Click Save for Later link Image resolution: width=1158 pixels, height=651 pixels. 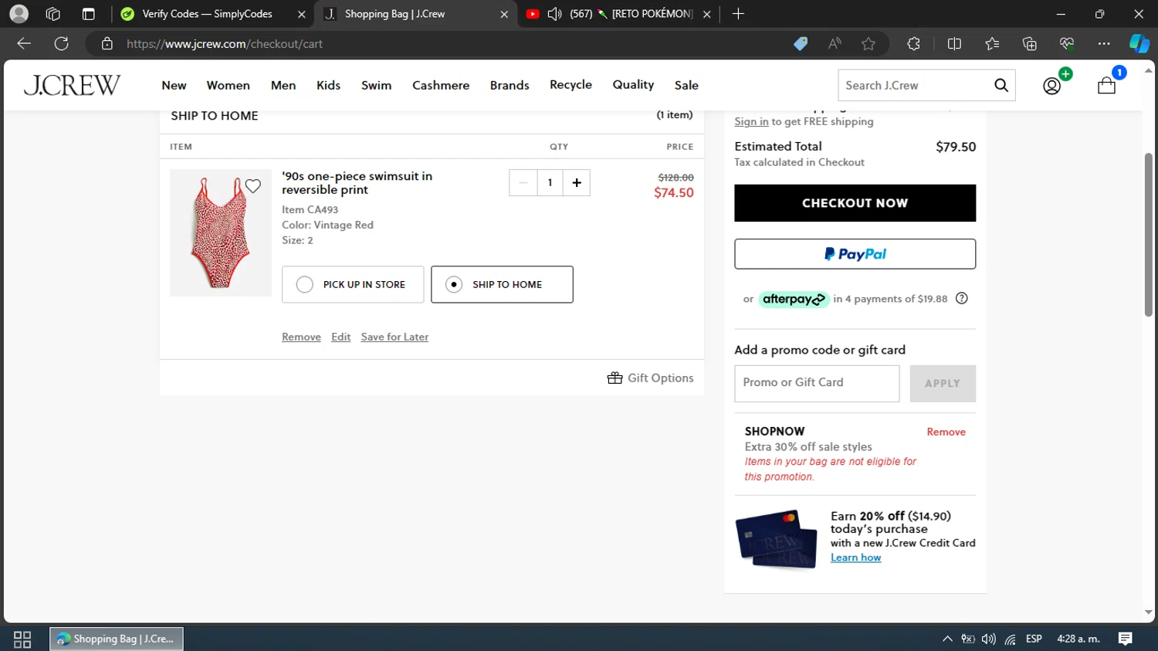pyautogui.click(x=394, y=337)
